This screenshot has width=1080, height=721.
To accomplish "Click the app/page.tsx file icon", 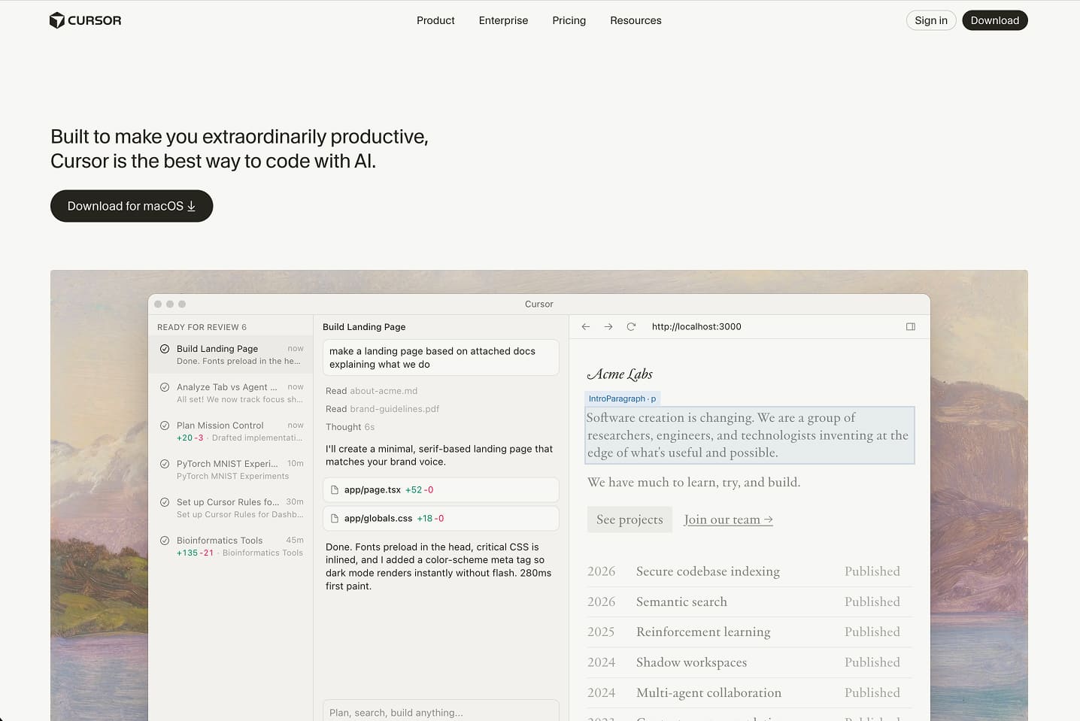I will point(335,490).
